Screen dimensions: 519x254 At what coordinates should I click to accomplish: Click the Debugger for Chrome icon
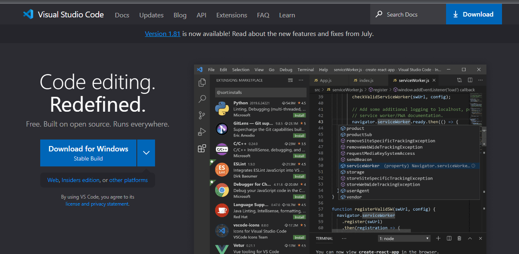(x=222, y=190)
